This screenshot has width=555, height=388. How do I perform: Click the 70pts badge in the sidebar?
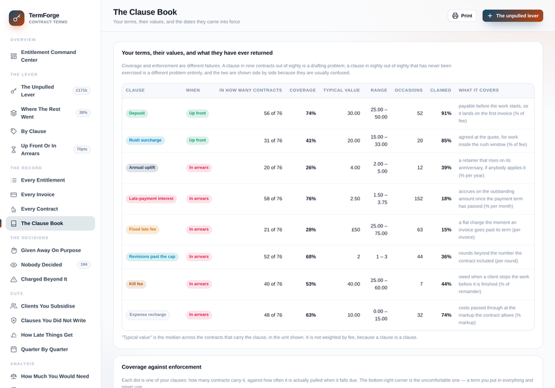82,150
